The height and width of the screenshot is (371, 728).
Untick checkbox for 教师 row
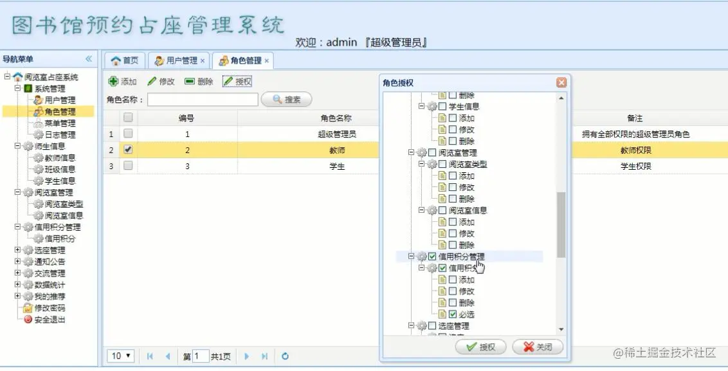(x=128, y=150)
